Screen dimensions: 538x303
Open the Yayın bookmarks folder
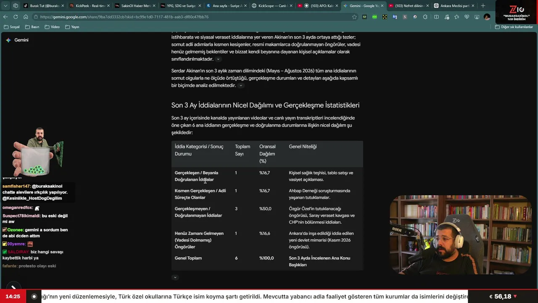[x=72, y=27]
